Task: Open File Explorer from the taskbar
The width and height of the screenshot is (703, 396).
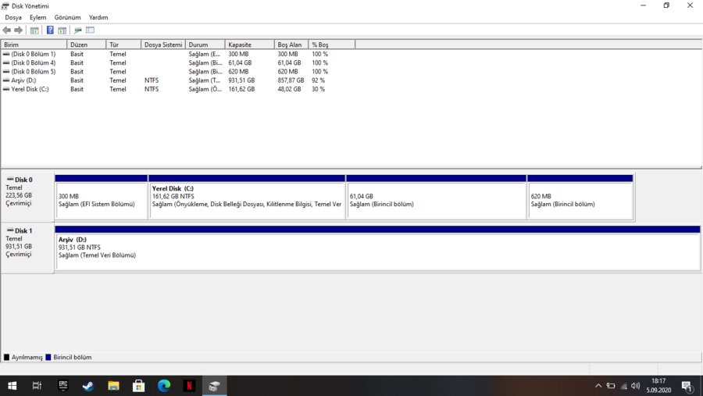Action: pyautogui.click(x=113, y=386)
